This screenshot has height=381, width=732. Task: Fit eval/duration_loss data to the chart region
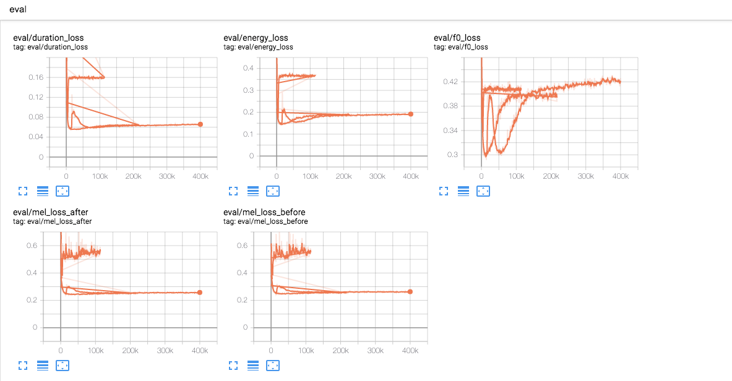(62, 191)
